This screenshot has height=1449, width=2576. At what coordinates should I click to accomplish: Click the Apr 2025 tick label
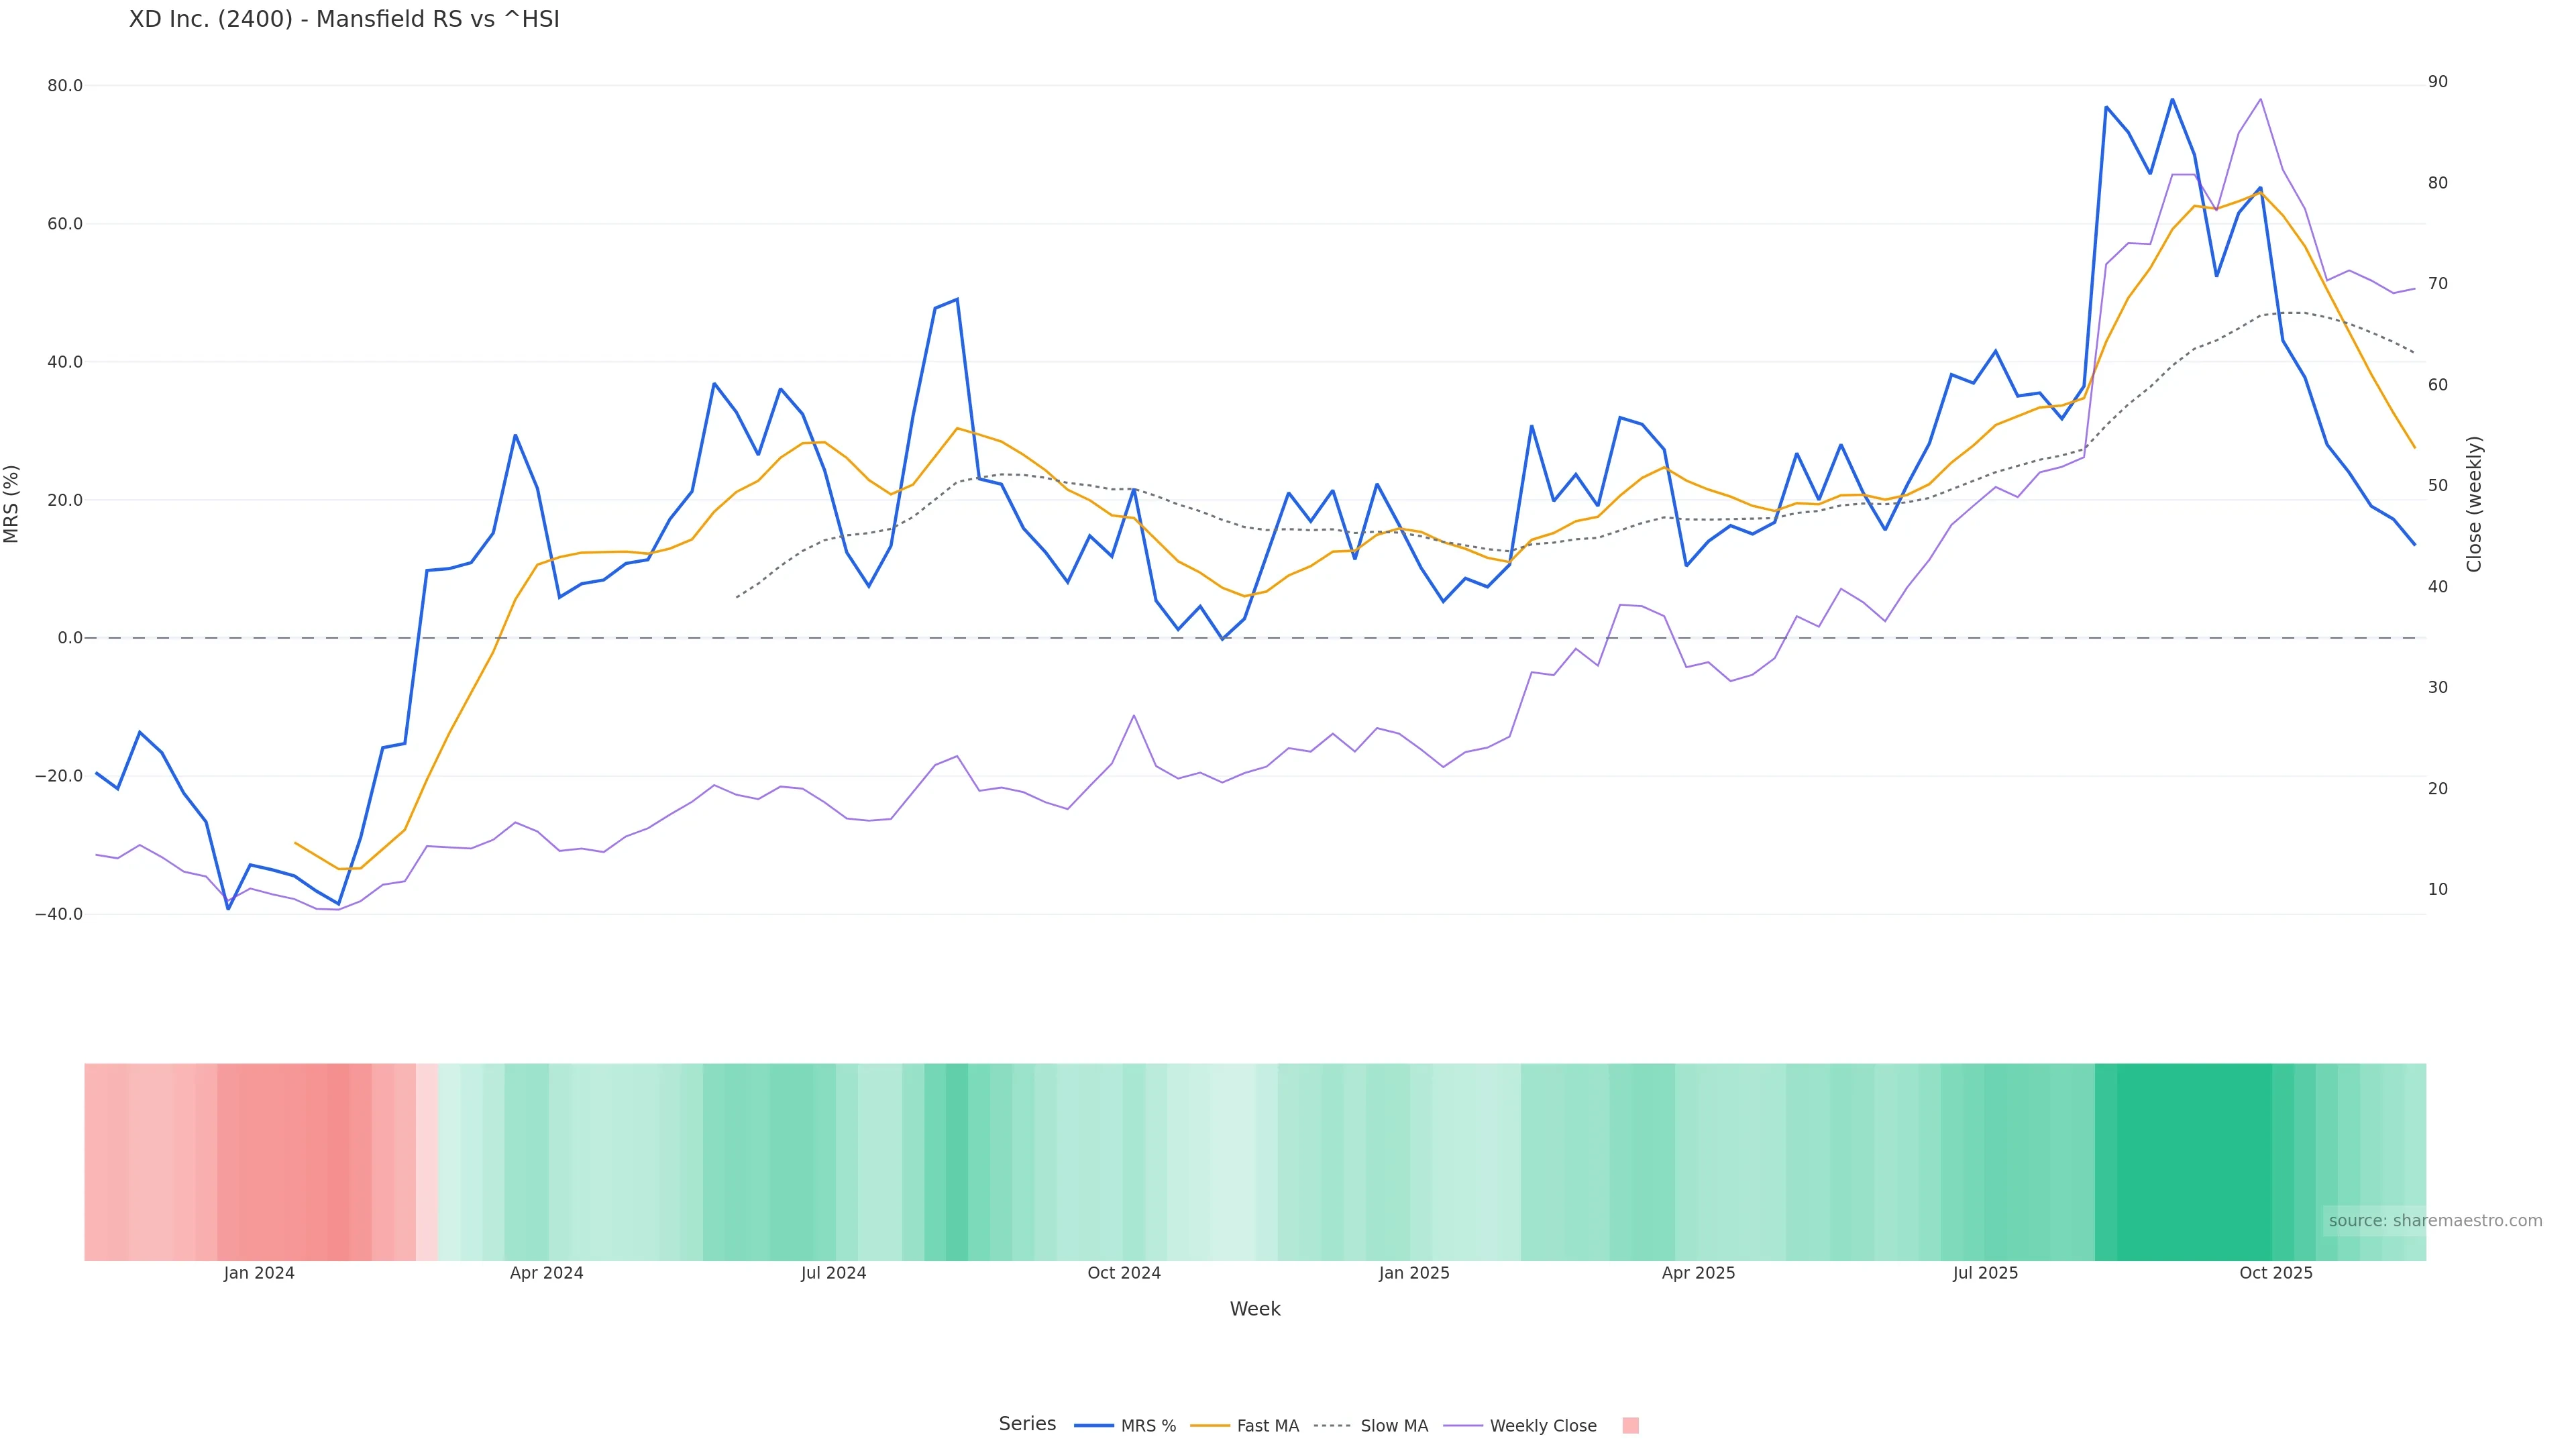point(1698,1273)
